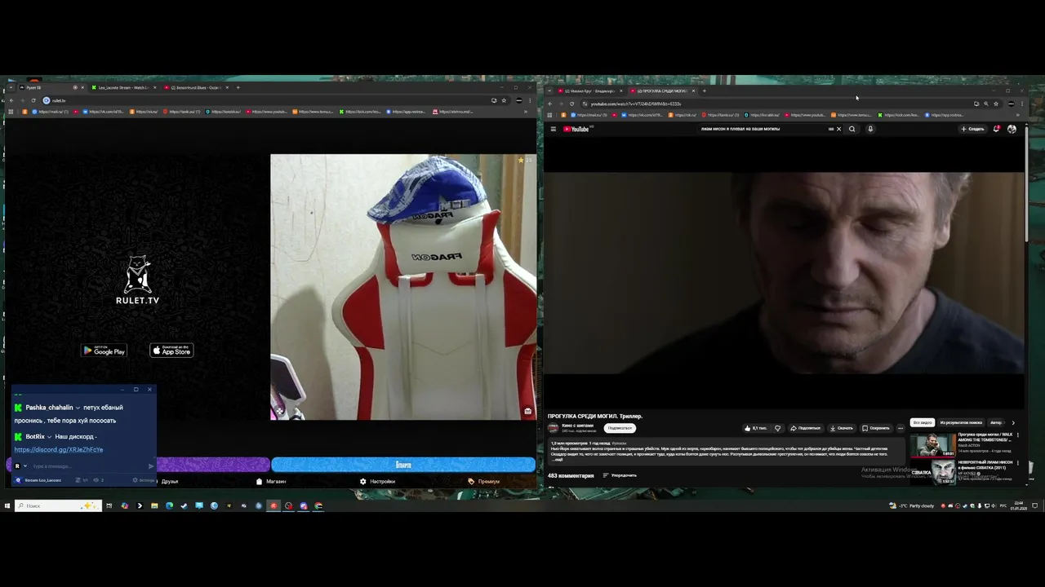Expand Pashka_chahalin username dropdown in chat
Image resolution: width=1045 pixels, height=587 pixels.
[x=78, y=408]
